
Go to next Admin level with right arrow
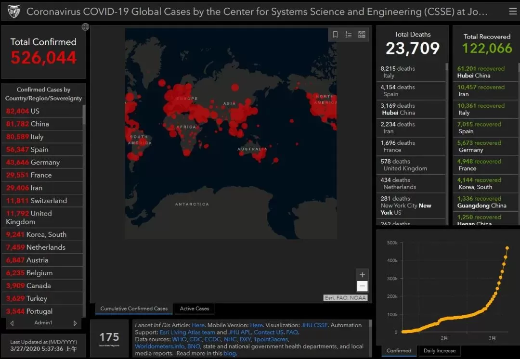click(75, 323)
